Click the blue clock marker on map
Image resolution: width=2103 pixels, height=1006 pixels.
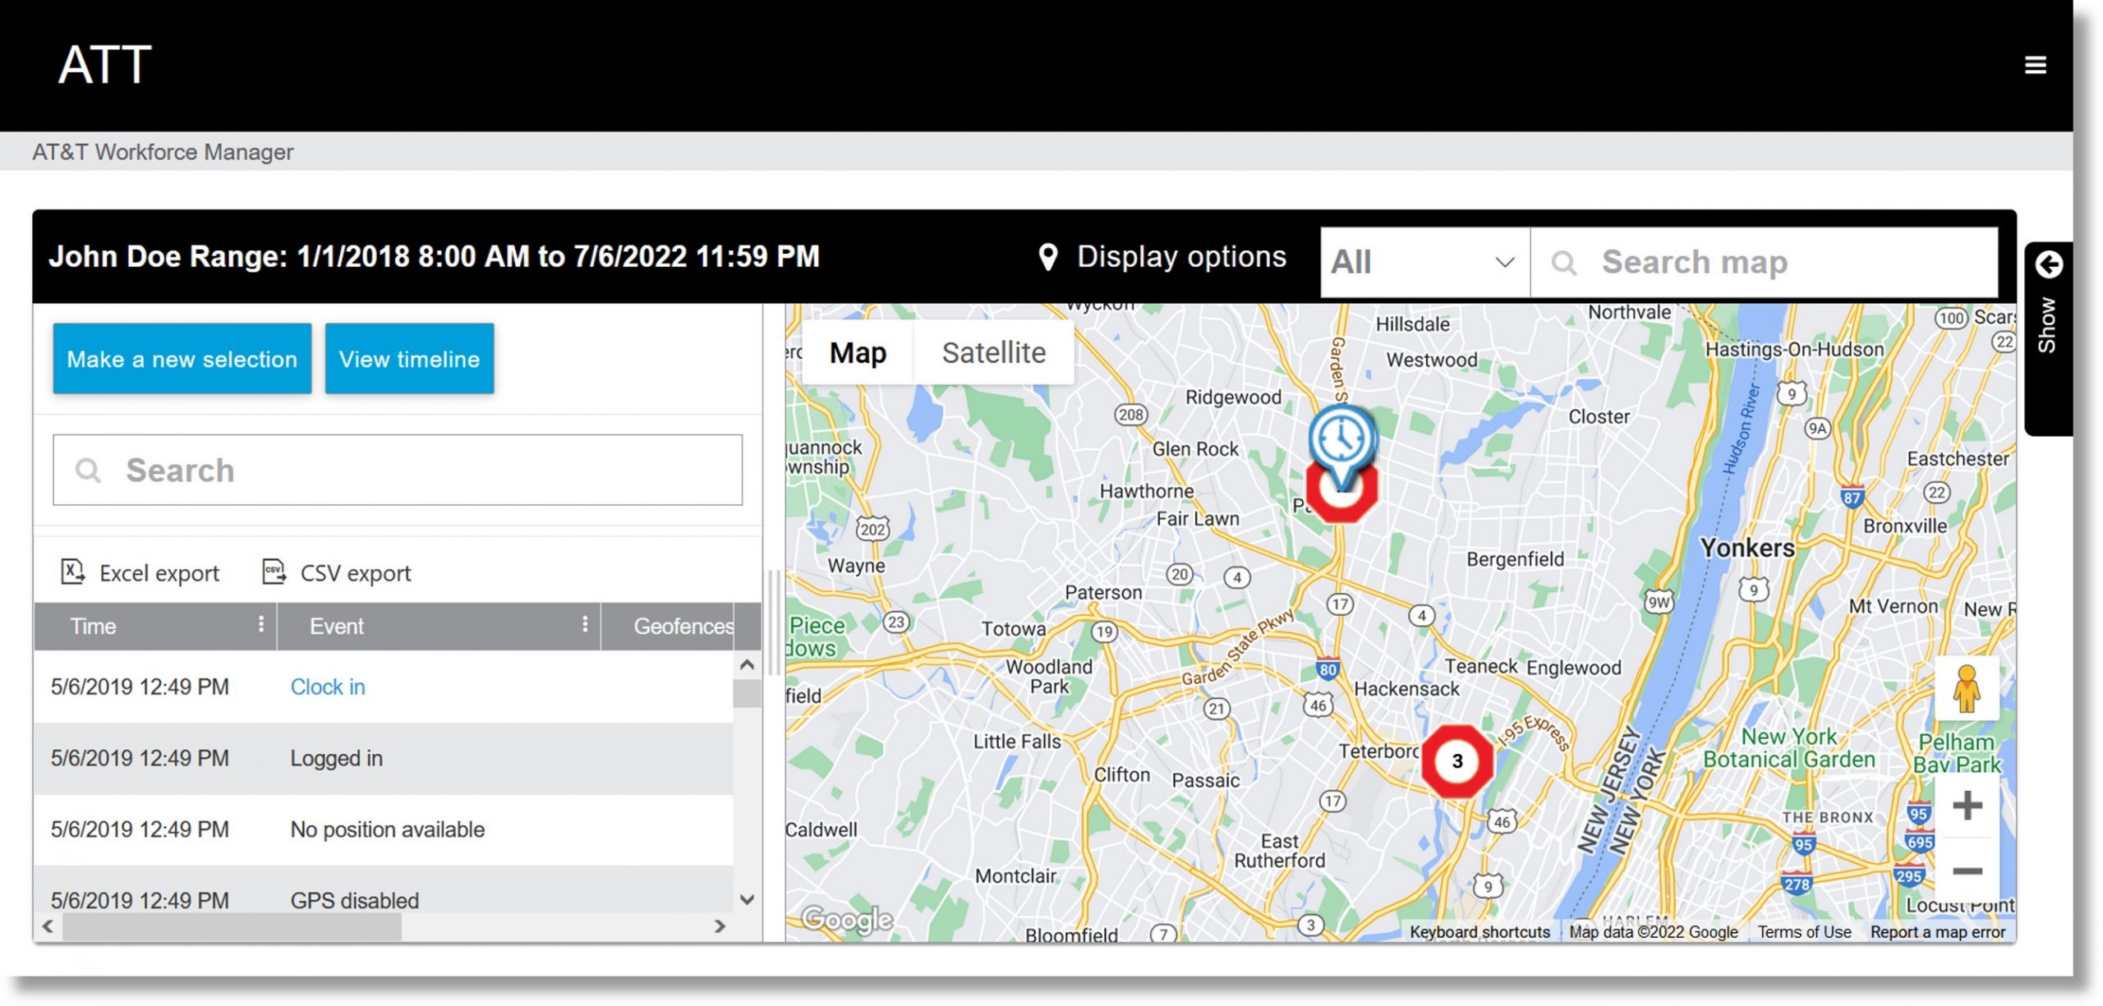(1341, 439)
